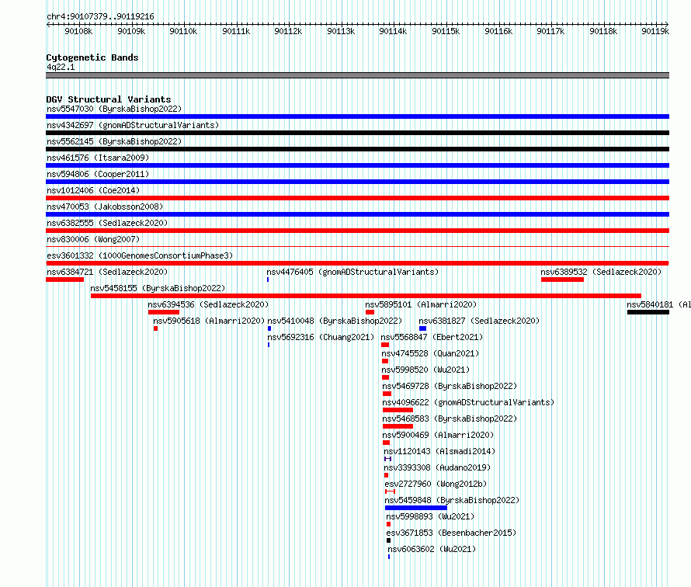Select nsv830006 (Wong2007) label

(x=93, y=239)
